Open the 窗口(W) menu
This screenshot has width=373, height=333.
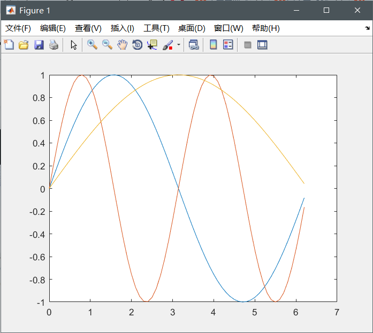coord(229,28)
